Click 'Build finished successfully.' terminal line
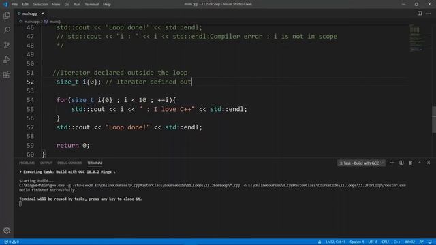This screenshot has height=245, width=436. tap(48, 190)
